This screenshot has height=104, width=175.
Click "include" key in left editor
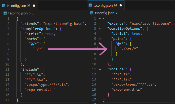coord(30,69)
